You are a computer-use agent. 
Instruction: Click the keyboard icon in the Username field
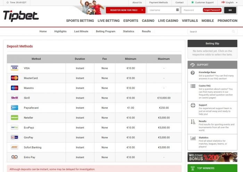tap(177, 10)
